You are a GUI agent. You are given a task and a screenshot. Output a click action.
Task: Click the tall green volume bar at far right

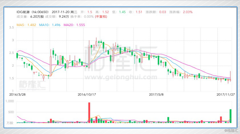pyautogui.click(x=230, y=116)
